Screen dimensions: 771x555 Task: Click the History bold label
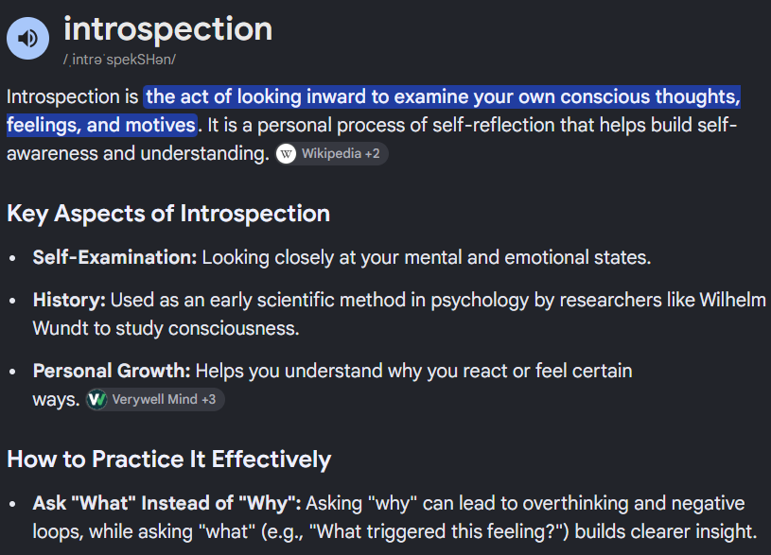coord(69,301)
